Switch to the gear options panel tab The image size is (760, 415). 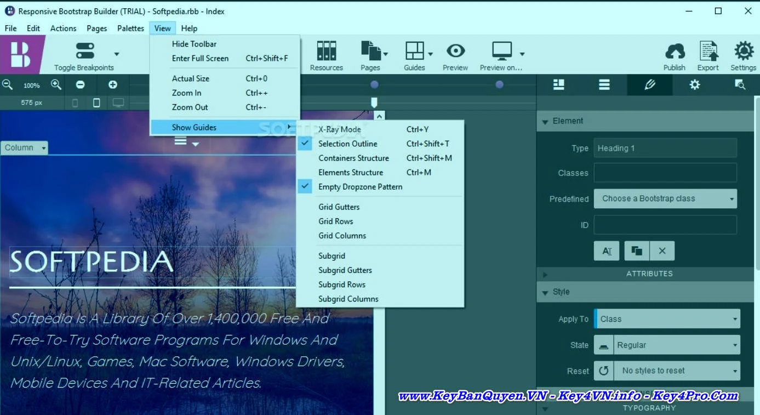695,84
